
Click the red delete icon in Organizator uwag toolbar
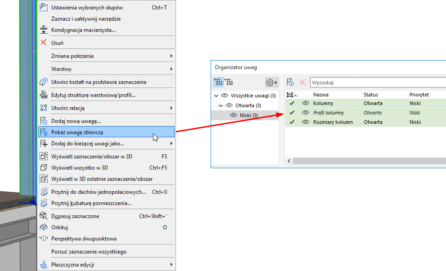pyautogui.click(x=302, y=82)
